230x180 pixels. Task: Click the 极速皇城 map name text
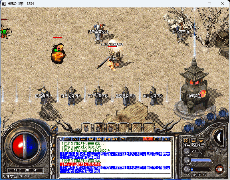(10, 176)
